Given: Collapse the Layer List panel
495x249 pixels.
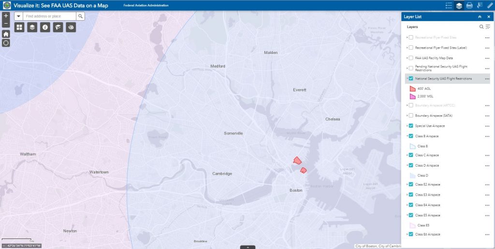Looking at the screenshot, I should pos(480,17).
